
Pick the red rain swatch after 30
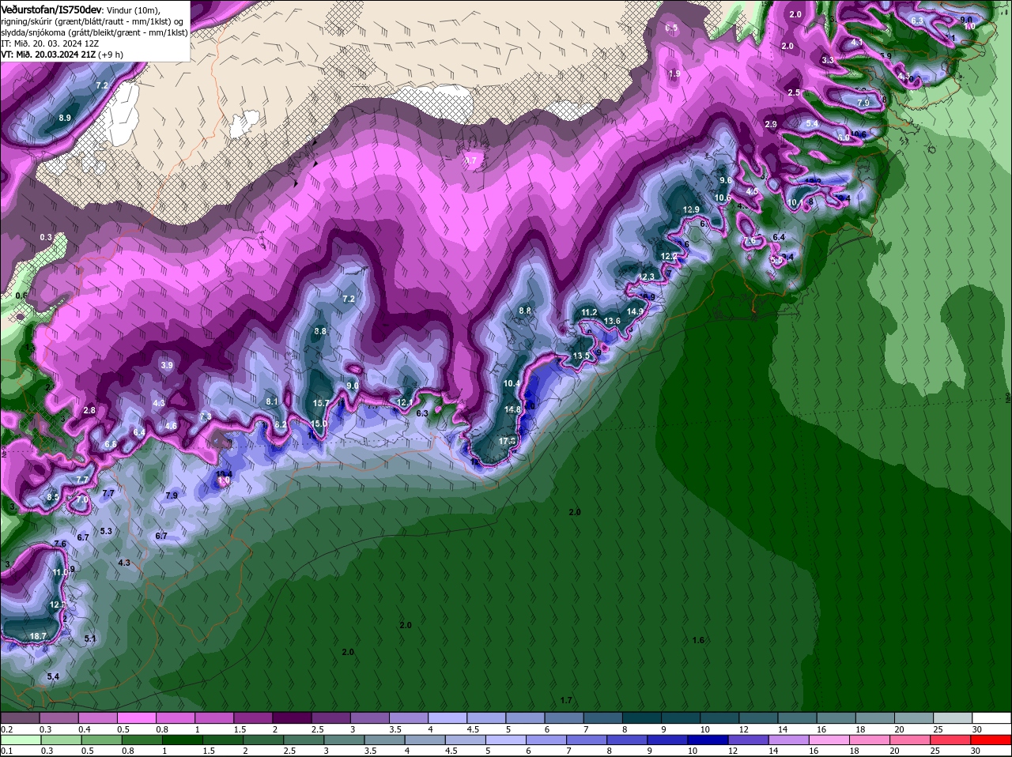(992, 739)
